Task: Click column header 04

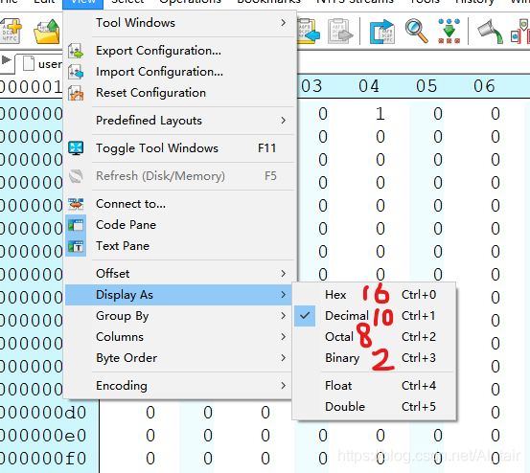Action: pyautogui.click(x=369, y=86)
